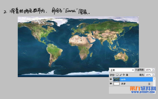Toggle lock position move icon
Viewport: 158px width, 99px height.
coord(124,75)
